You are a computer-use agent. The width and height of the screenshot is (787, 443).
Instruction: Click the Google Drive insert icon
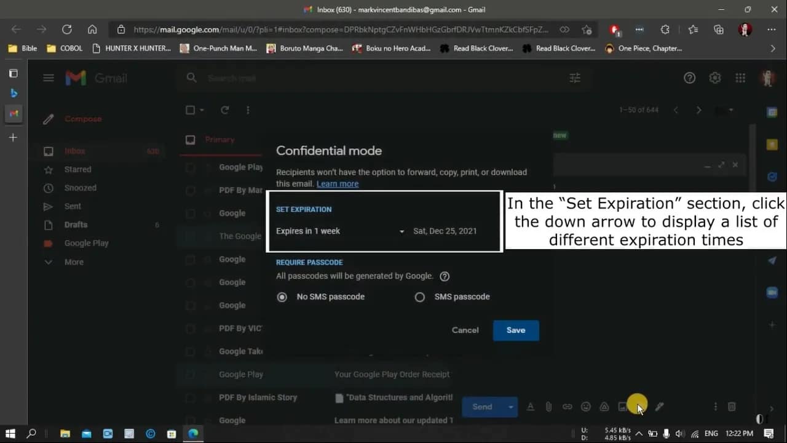pyautogui.click(x=604, y=407)
